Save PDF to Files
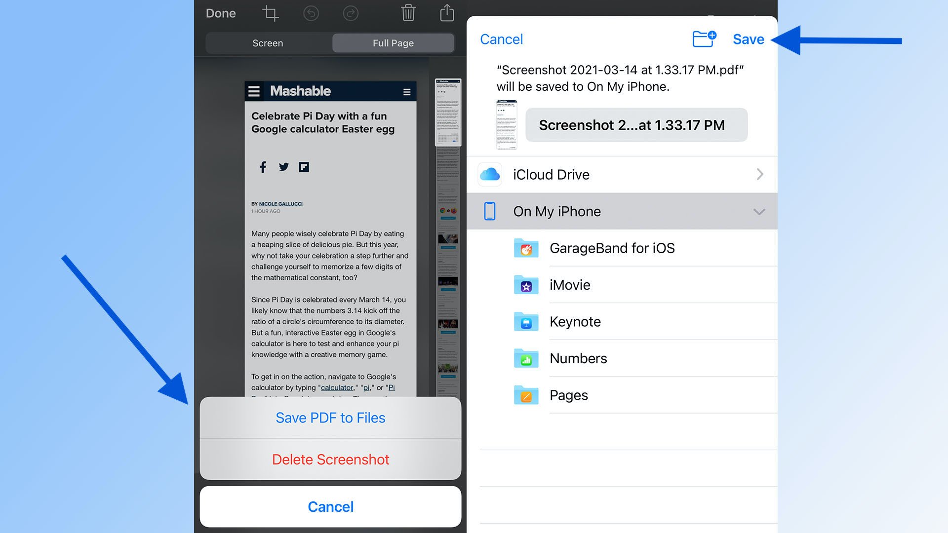The image size is (948, 533). coord(330,418)
